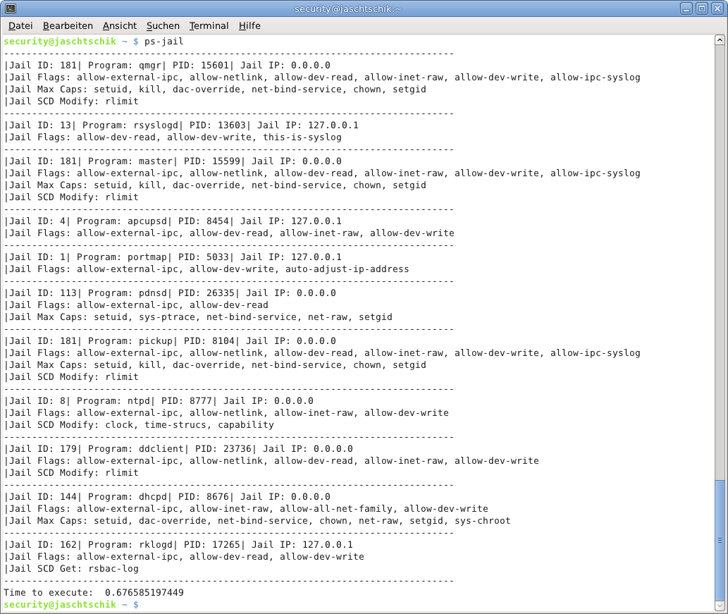Click the scrollbar up arrow
This screenshot has width=728, height=614.
point(720,40)
